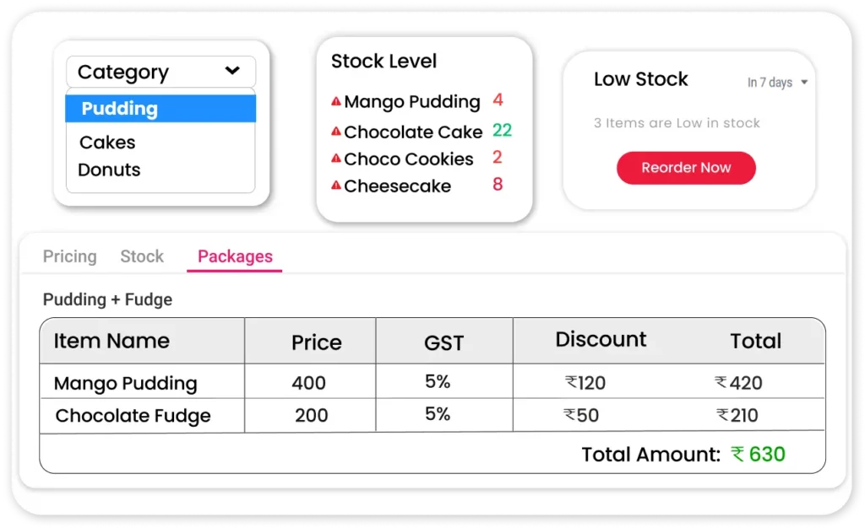Select the Packages tab

[235, 256]
